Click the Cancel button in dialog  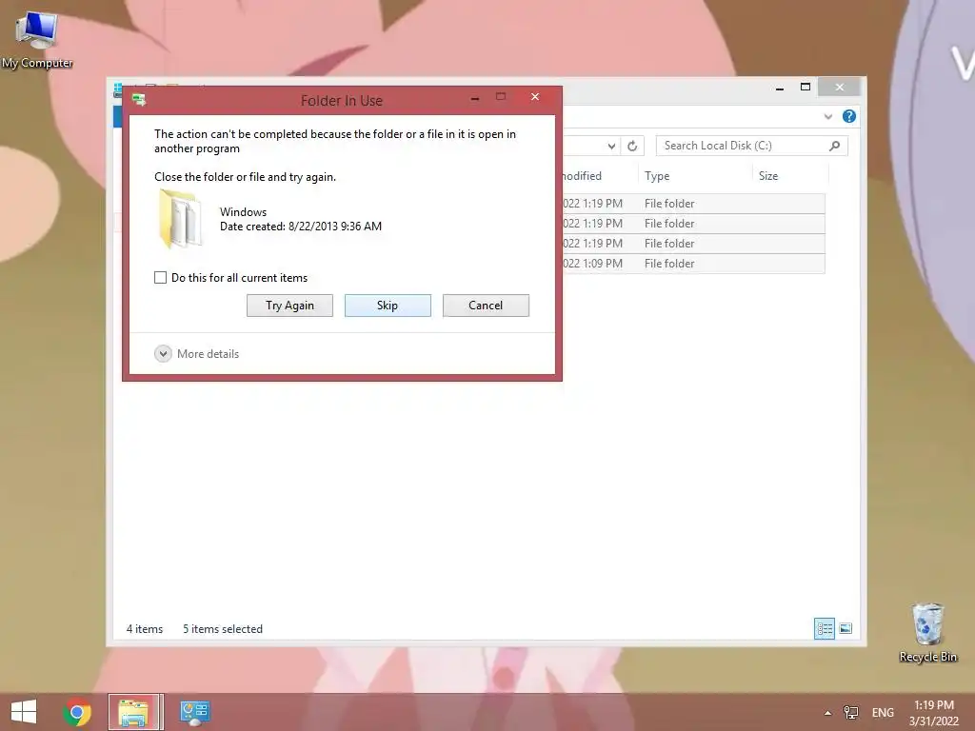pyautogui.click(x=486, y=306)
